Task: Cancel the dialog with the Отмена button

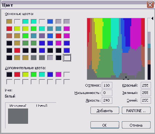Action: point(136,125)
